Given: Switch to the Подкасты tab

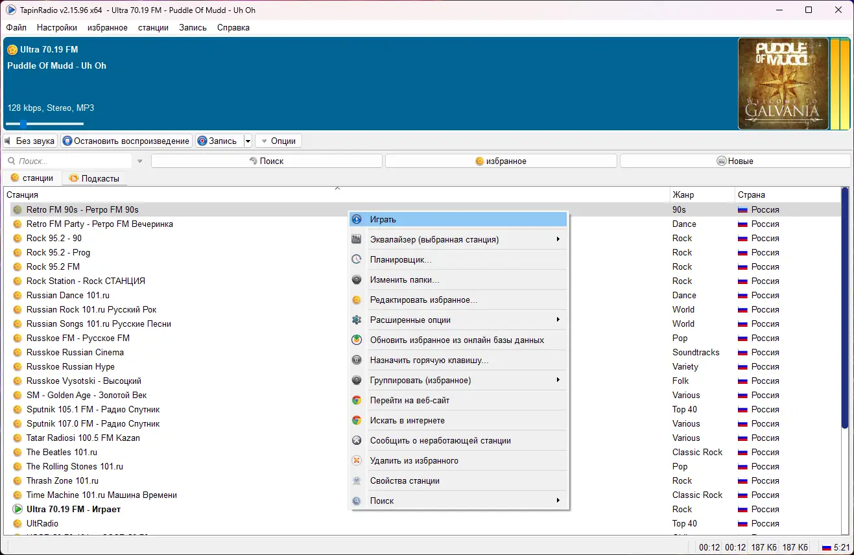Looking at the screenshot, I should coord(94,178).
